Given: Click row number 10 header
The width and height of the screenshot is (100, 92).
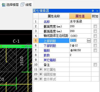Looking at the screenshot, I should pyautogui.click(x=36, y=65).
